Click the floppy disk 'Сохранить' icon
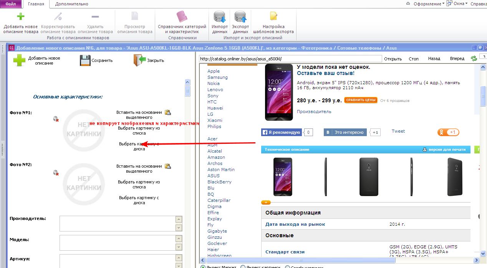The height and width of the screenshot is (268, 487). pyautogui.click(x=85, y=60)
